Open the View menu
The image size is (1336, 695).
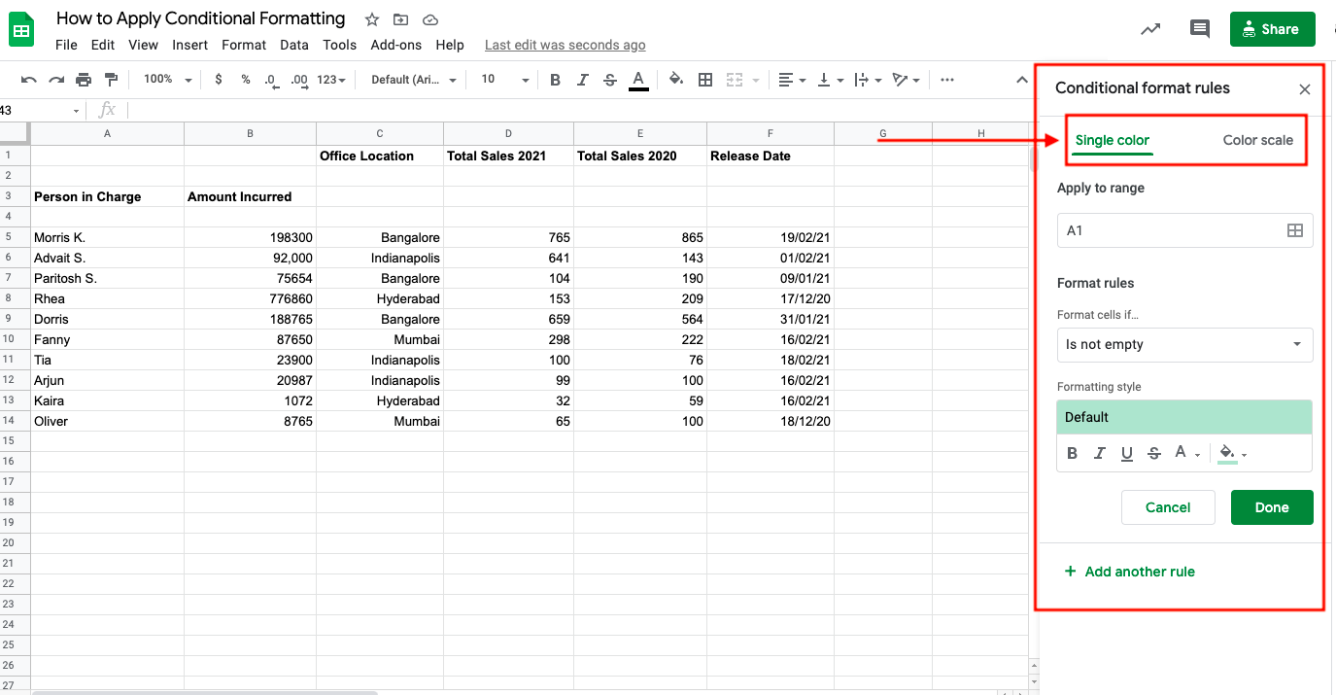[x=143, y=45]
